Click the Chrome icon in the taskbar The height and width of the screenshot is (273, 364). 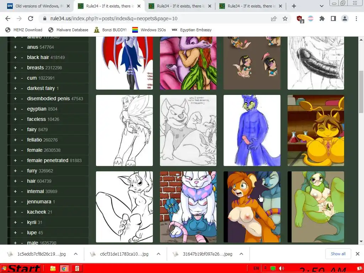click(x=64, y=269)
